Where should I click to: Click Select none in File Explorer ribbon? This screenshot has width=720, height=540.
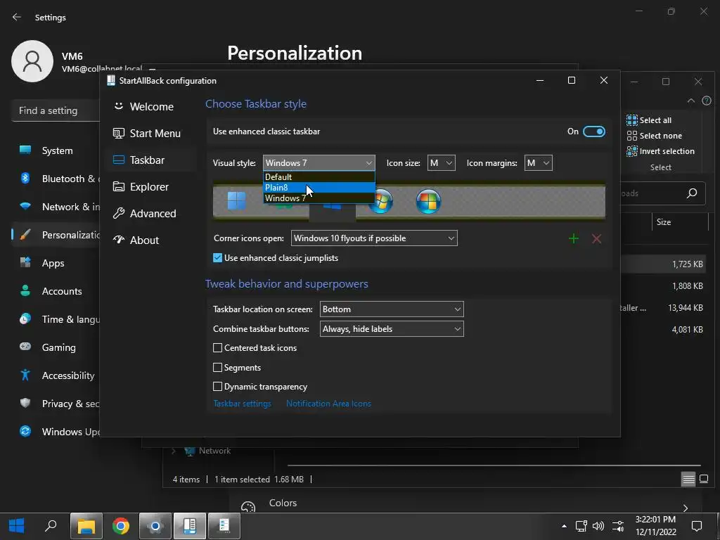[654, 136]
